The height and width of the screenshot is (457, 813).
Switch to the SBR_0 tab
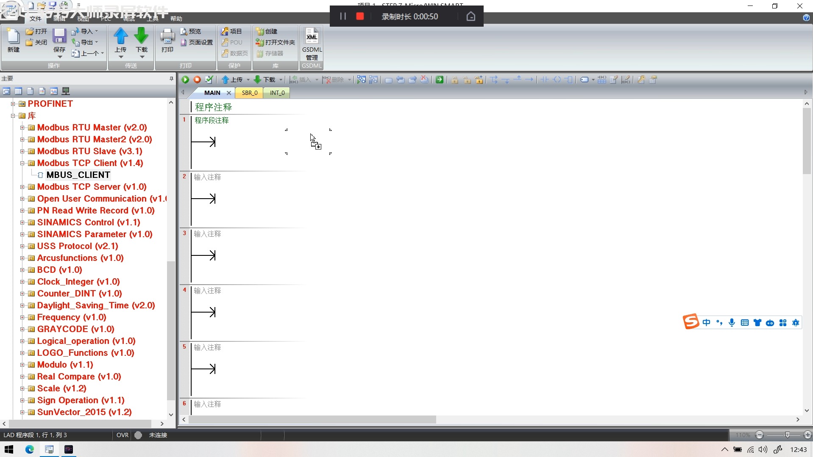click(249, 93)
